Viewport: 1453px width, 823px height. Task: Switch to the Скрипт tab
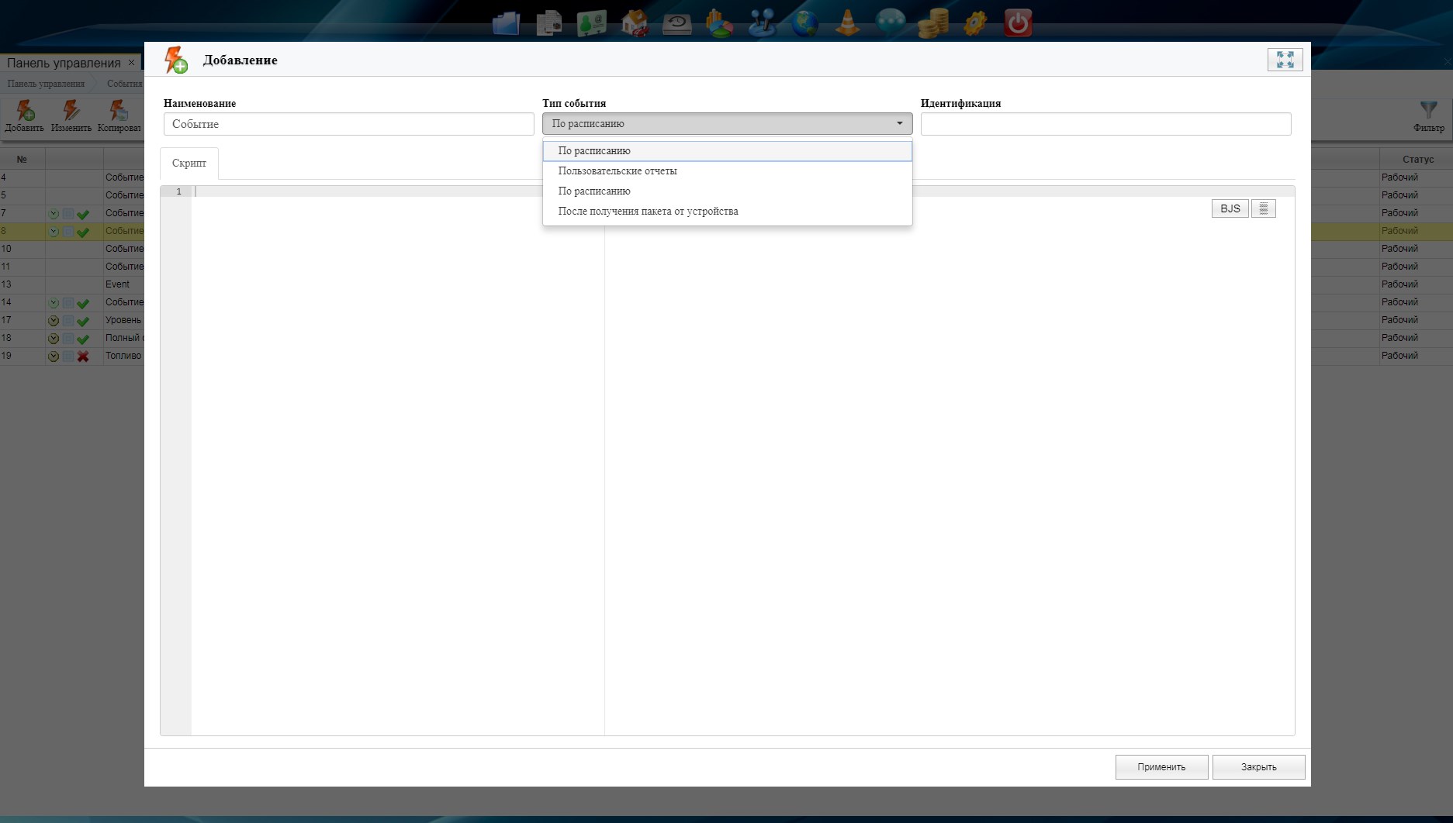[x=189, y=164]
